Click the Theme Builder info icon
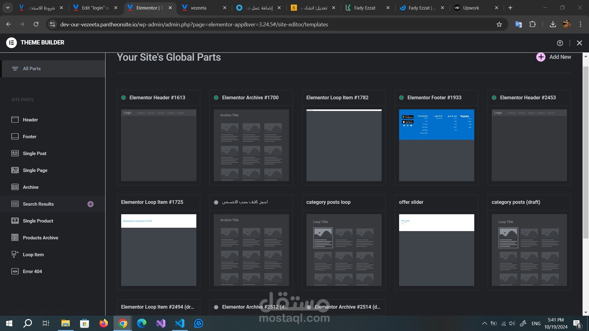Screen dimensions: 589x331 560,43
